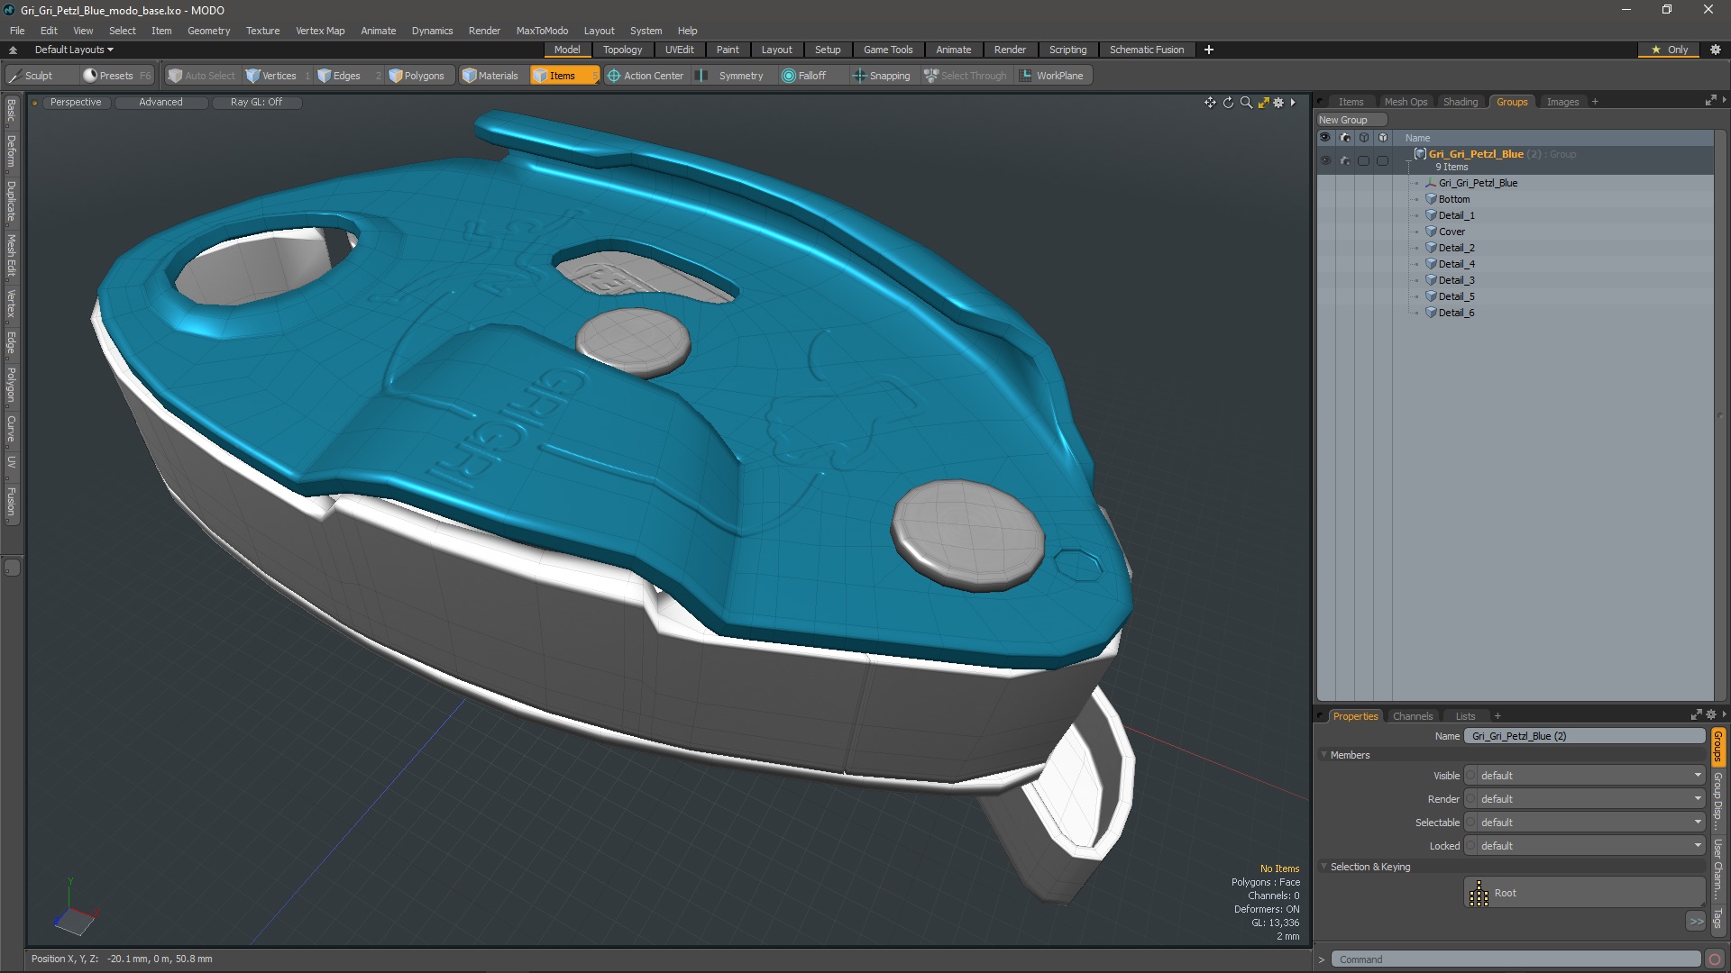Screen dimensions: 1731x973
Task: Click the viewport move/pan icon
Action: [1210, 103]
